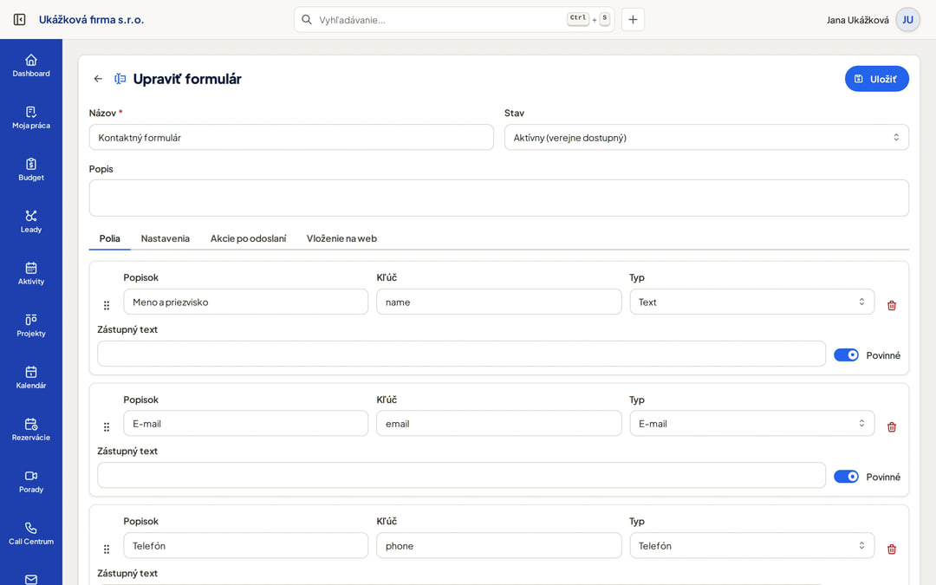The height and width of the screenshot is (585, 936).
Task: Open Aktivity in the sidebar
Action: click(31, 273)
